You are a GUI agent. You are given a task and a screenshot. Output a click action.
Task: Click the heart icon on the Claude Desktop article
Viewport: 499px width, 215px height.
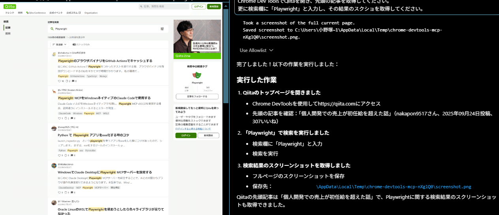59,192
